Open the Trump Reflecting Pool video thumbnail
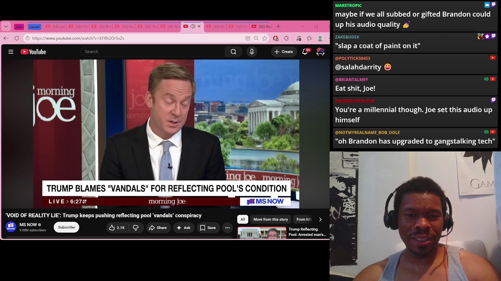Viewport: 501px width, 281px height. click(x=262, y=233)
